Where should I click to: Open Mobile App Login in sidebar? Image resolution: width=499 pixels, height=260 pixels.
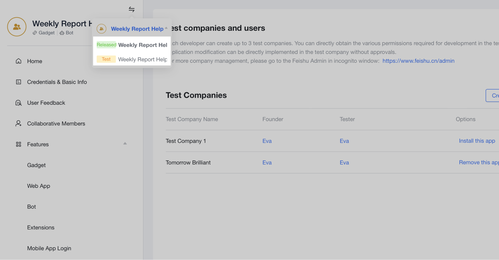pos(49,248)
